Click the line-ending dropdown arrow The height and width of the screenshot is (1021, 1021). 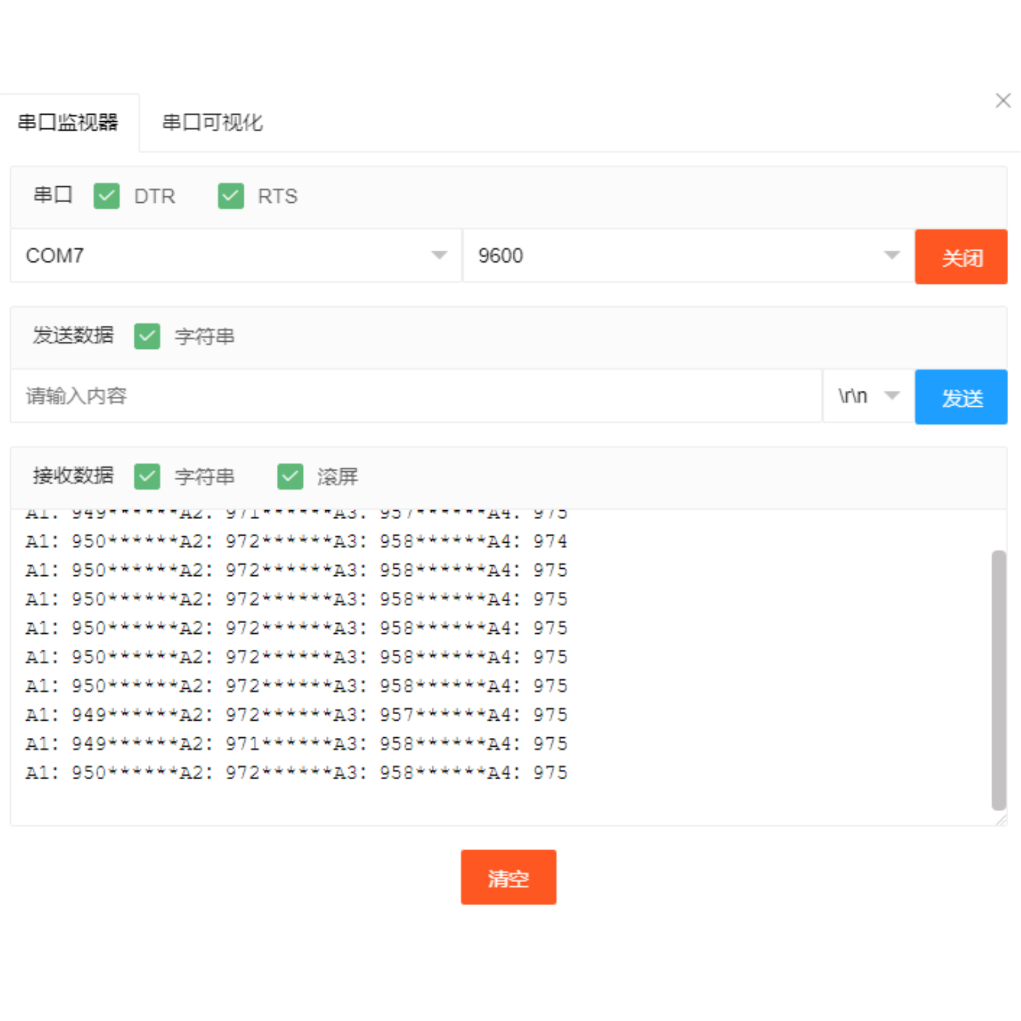[892, 395]
